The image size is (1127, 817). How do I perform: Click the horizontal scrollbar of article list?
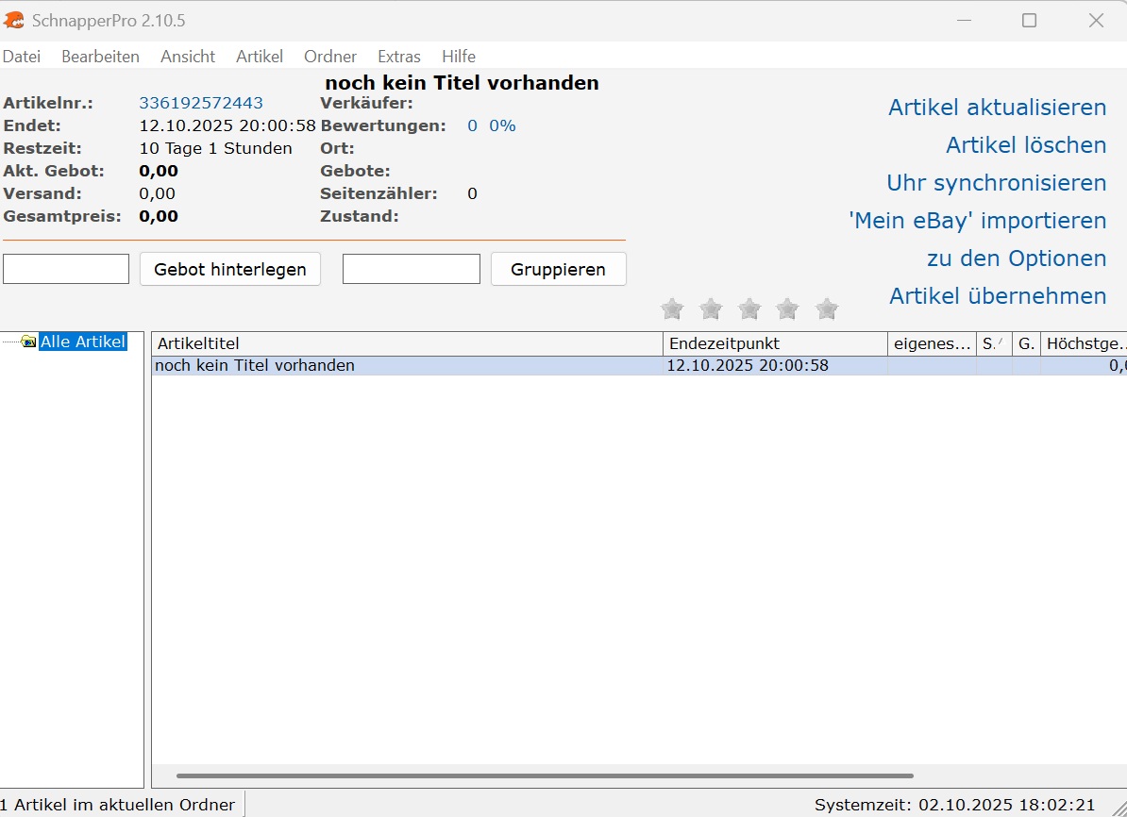(x=545, y=776)
